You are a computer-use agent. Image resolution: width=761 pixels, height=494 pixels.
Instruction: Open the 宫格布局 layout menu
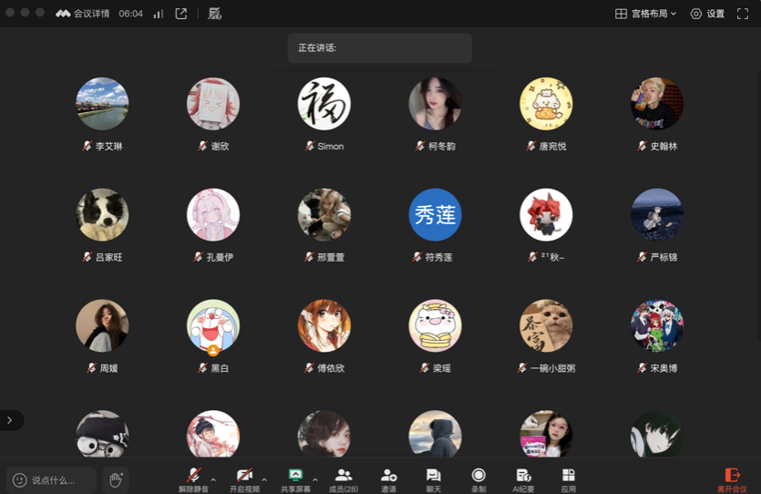point(646,14)
